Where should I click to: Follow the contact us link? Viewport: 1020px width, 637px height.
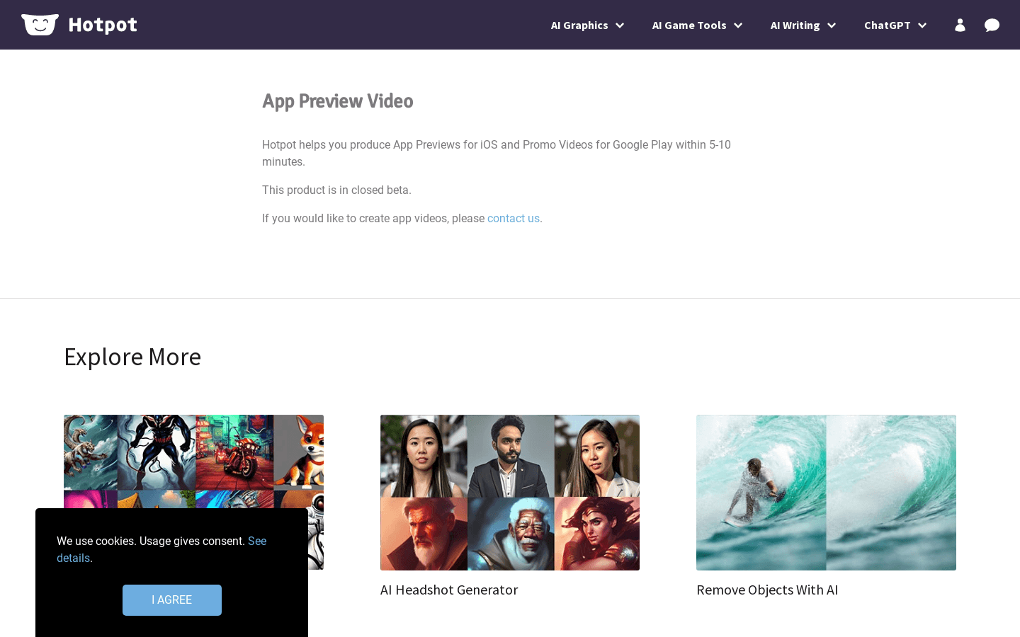514,218
